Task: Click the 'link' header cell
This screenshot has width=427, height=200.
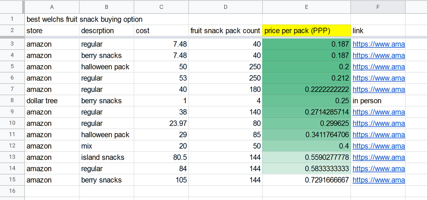Action: (x=378, y=30)
